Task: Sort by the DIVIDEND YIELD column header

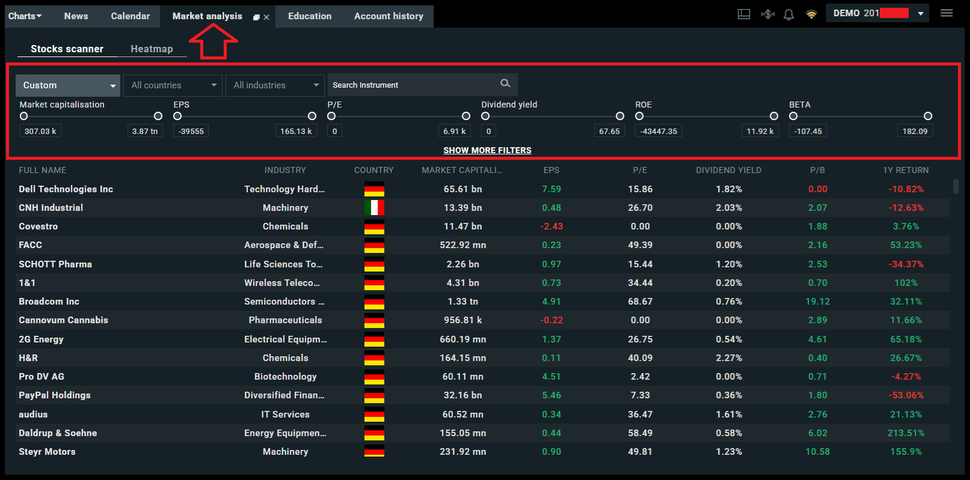Action: pos(729,170)
